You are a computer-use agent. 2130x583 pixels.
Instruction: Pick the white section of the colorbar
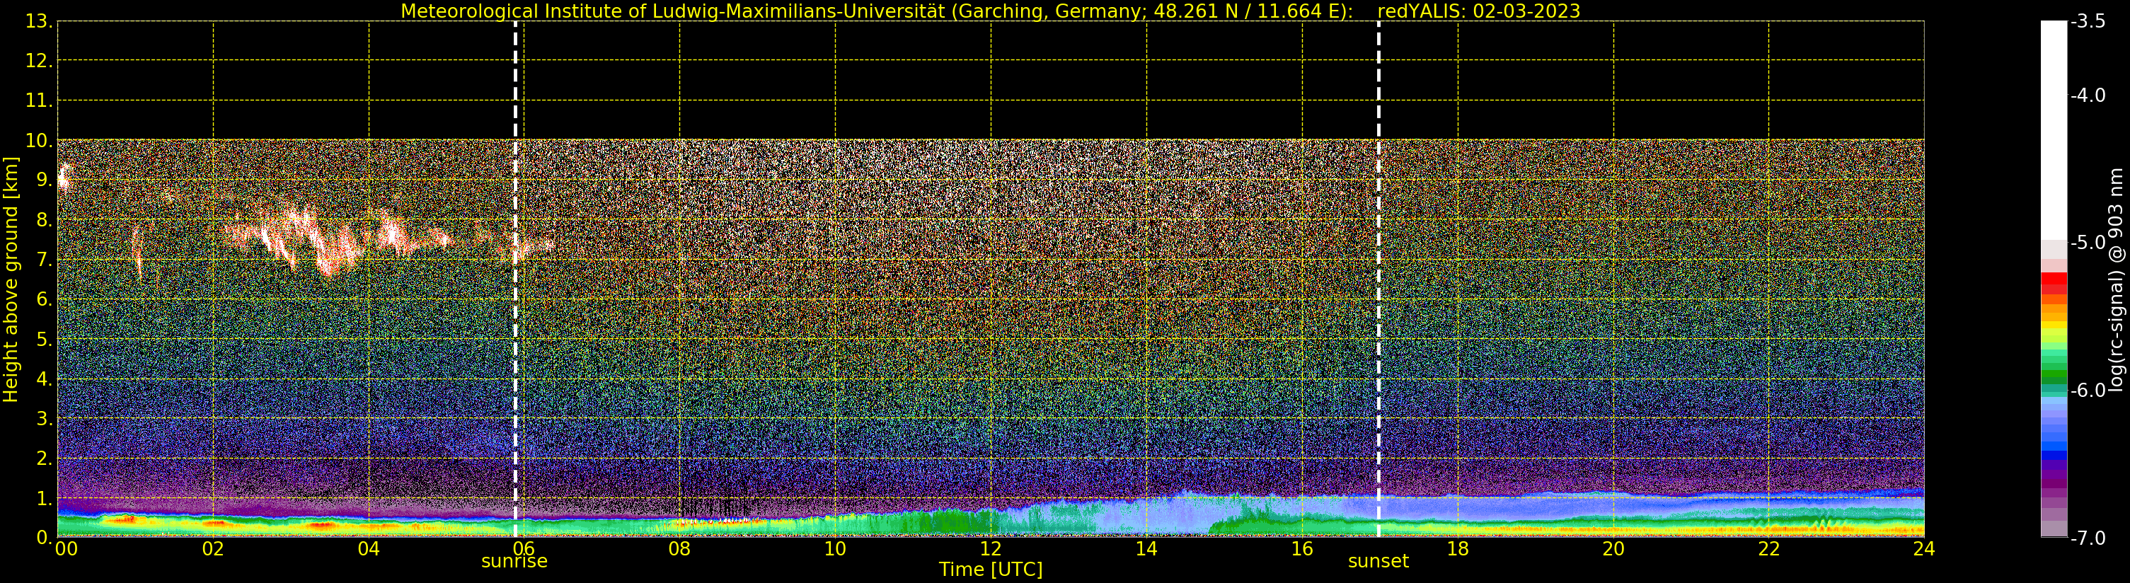coord(2054,130)
